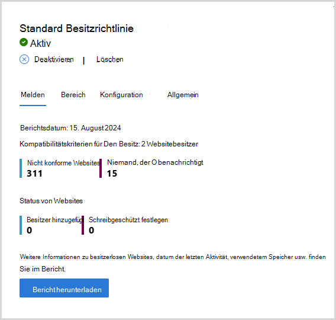Click the Kompatibilitätskriterien Websitebesitzer line
The image size is (336, 320).
click(109, 144)
